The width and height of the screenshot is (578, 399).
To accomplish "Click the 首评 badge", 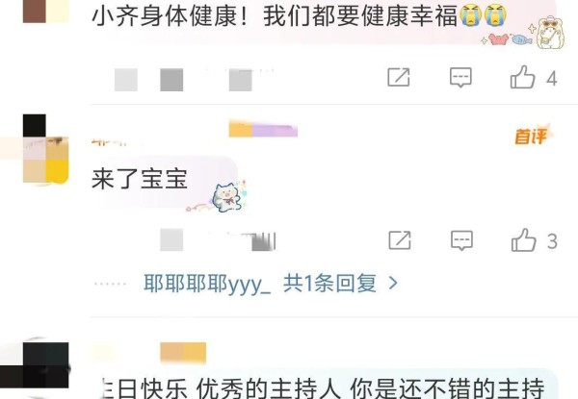I will click(x=533, y=135).
